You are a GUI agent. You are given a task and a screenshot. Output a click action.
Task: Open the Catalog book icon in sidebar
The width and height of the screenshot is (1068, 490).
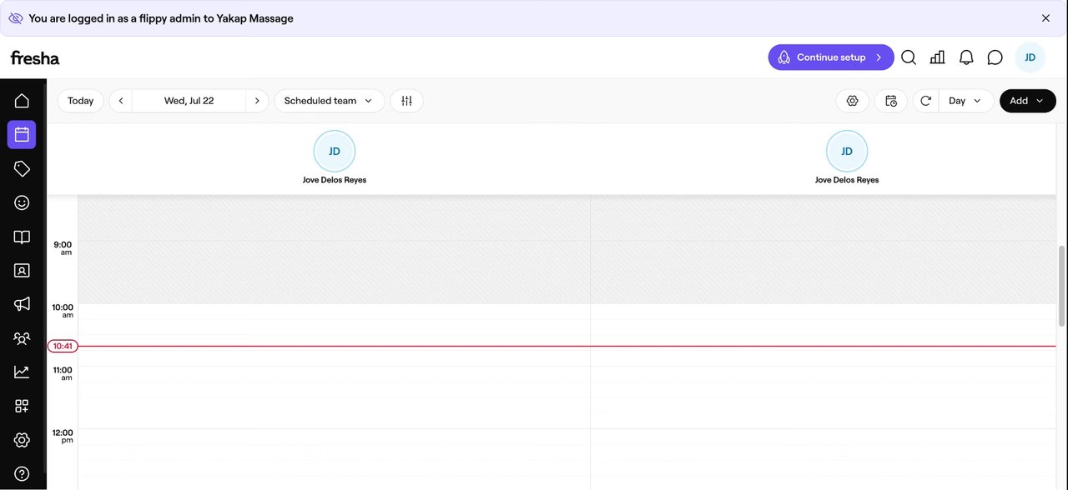point(22,237)
